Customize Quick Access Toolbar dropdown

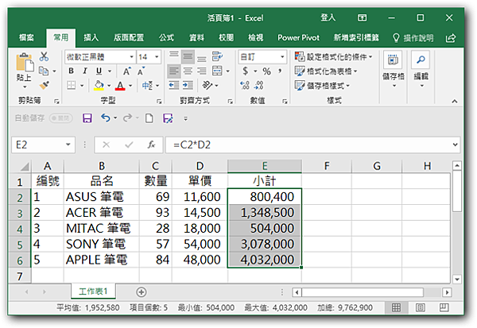click(x=185, y=118)
